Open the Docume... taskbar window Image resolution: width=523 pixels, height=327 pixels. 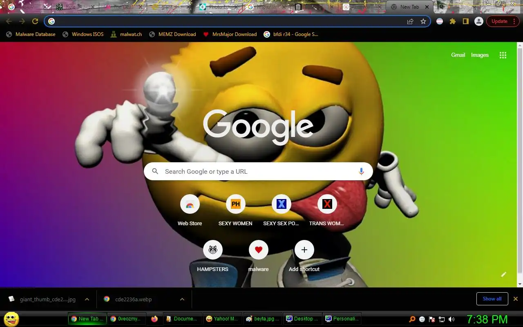[182, 319]
